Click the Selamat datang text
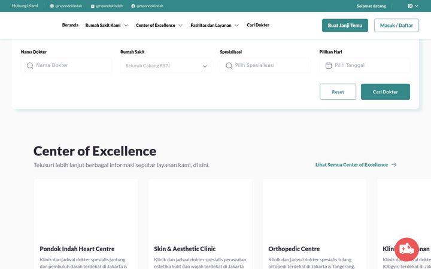The height and width of the screenshot is (269, 431). click(371, 6)
